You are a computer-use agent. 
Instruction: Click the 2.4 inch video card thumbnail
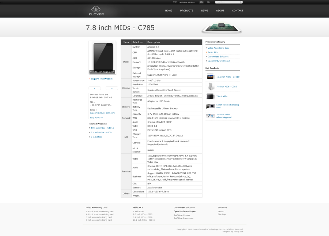click(x=210, y=116)
